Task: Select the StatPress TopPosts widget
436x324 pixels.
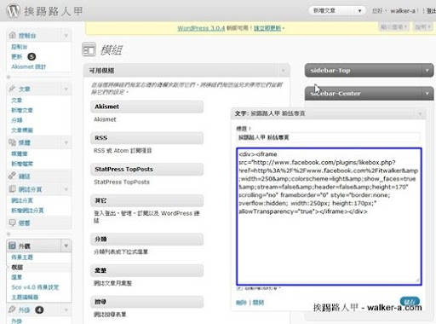Action: click(146, 169)
